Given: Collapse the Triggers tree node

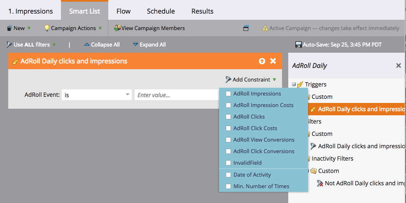Looking at the screenshot, I should click(x=294, y=84).
